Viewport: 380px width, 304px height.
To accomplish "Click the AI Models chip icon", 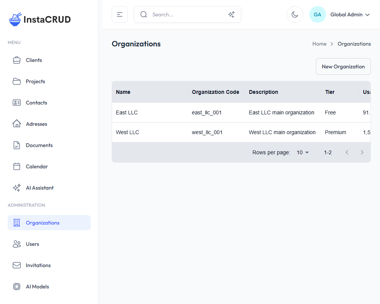I will pos(17,286).
